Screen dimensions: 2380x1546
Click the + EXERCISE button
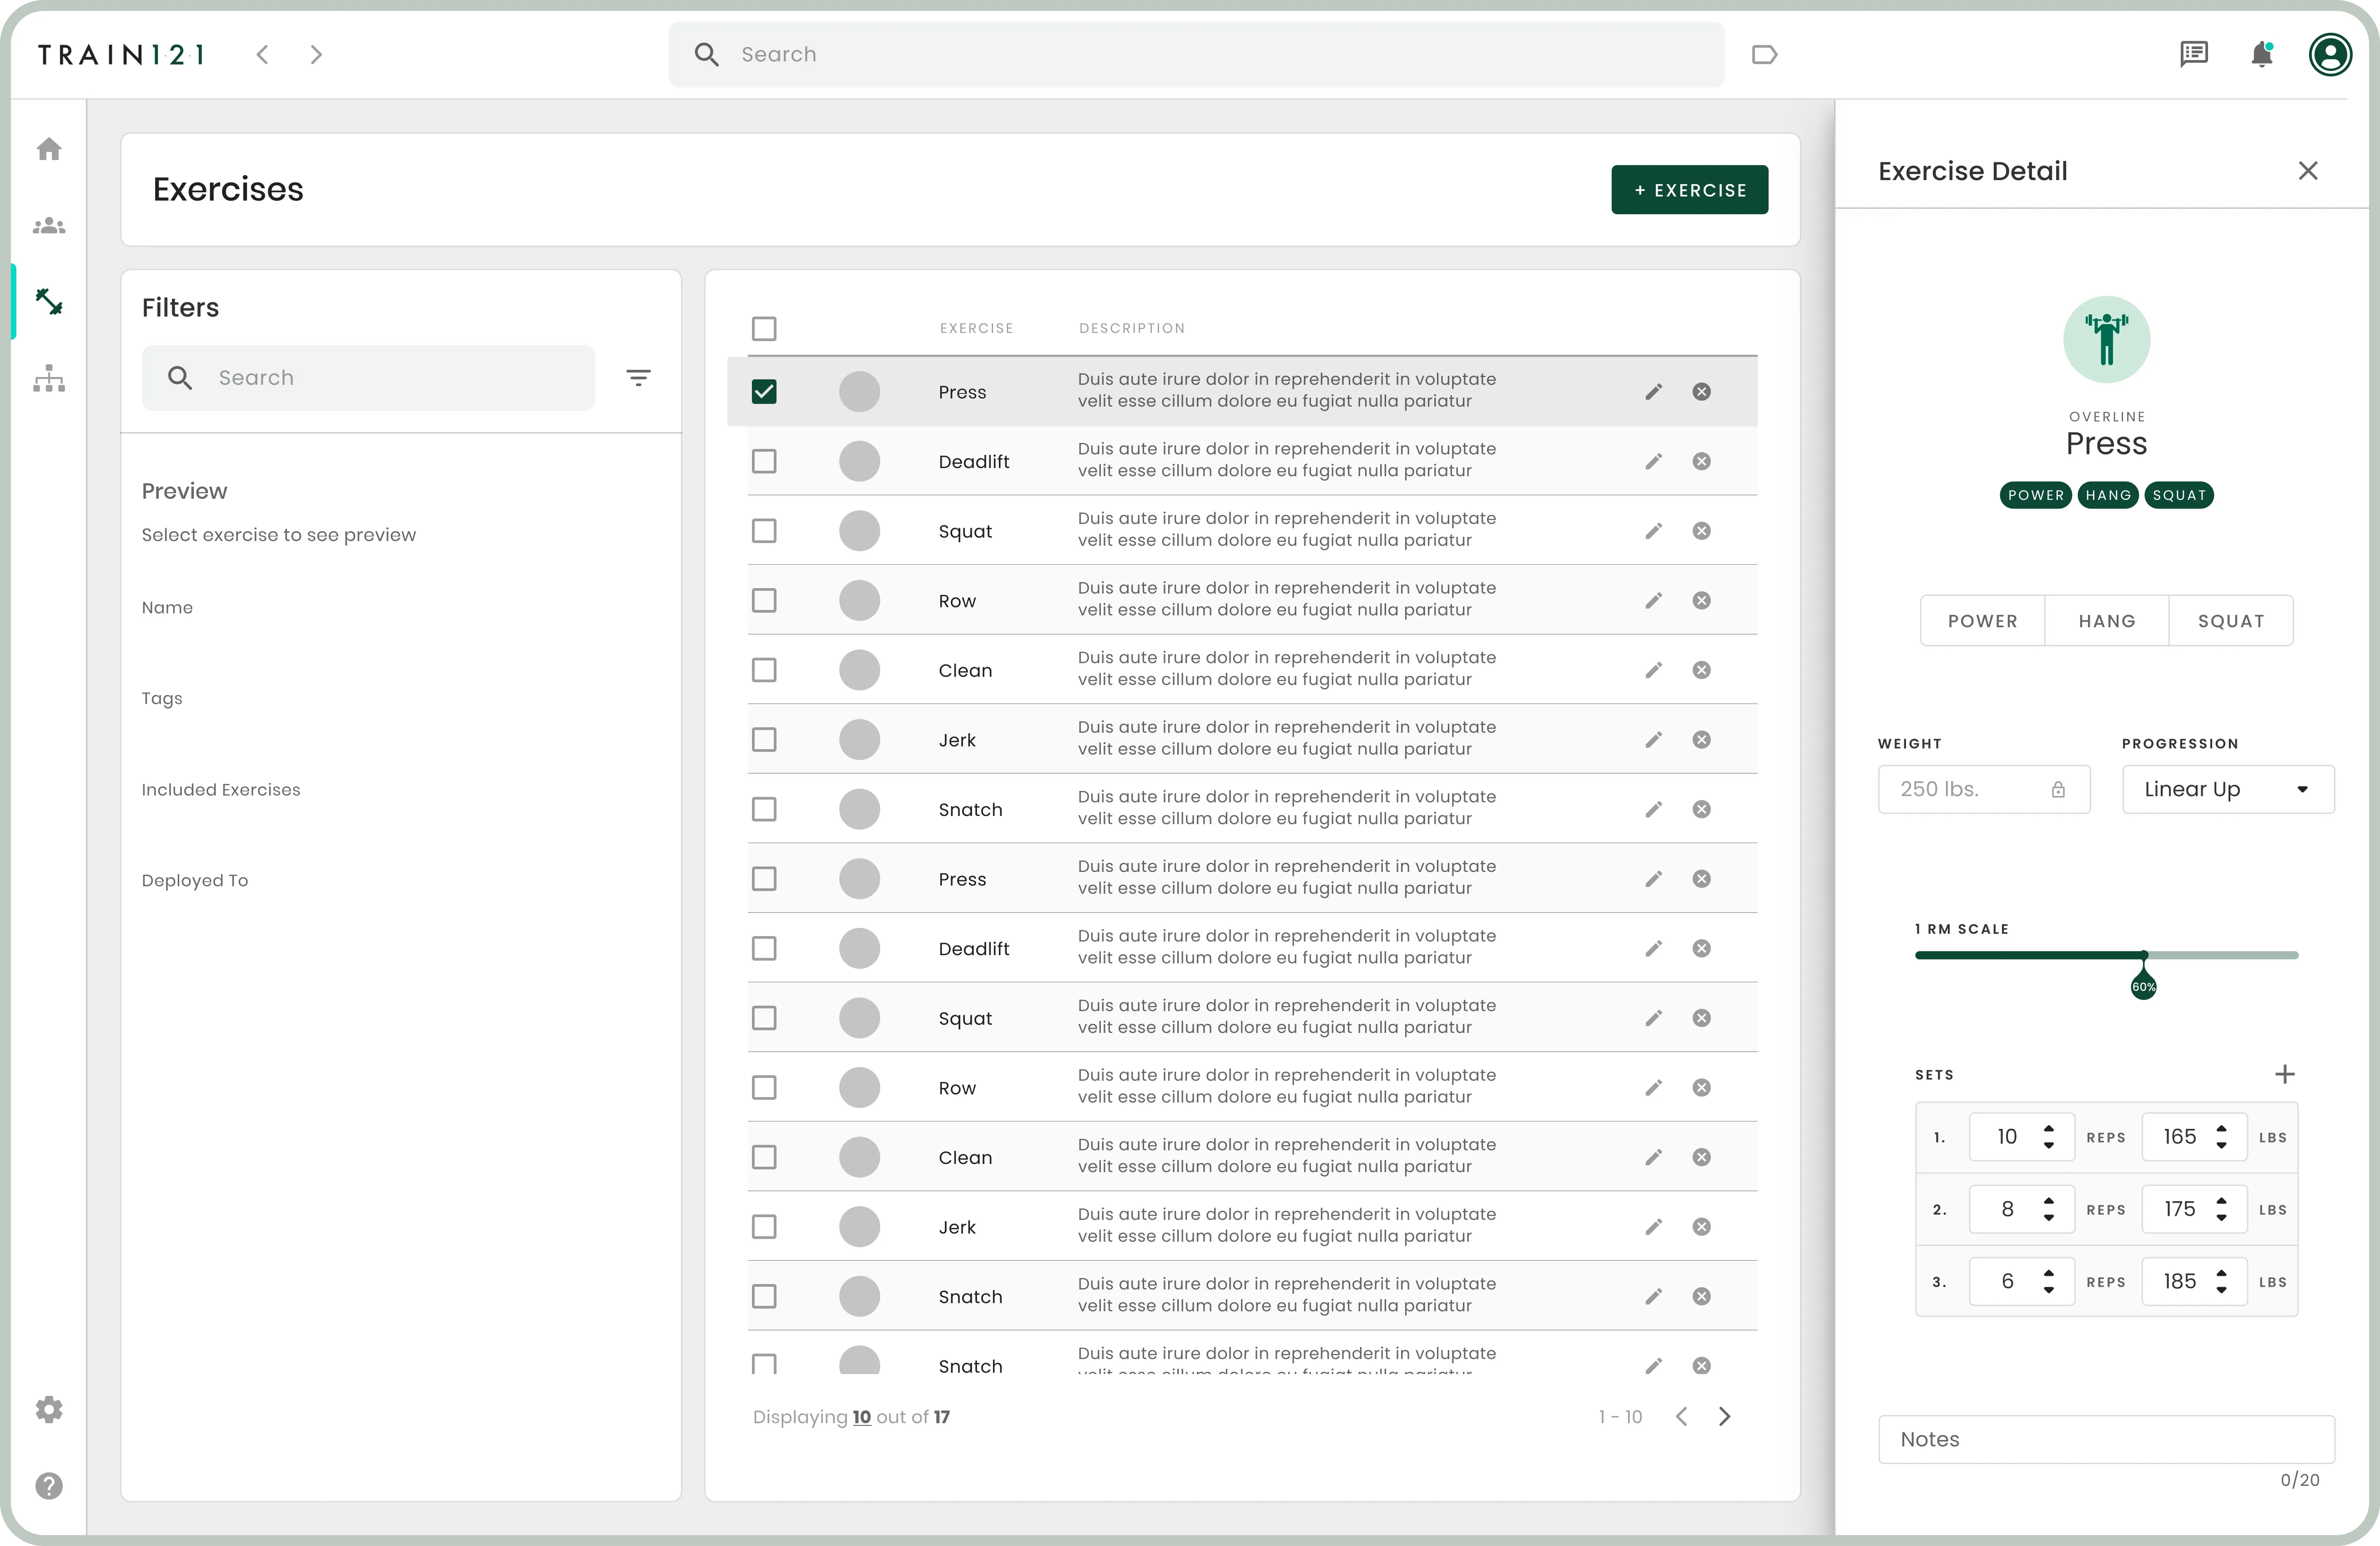[x=1689, y=189]
